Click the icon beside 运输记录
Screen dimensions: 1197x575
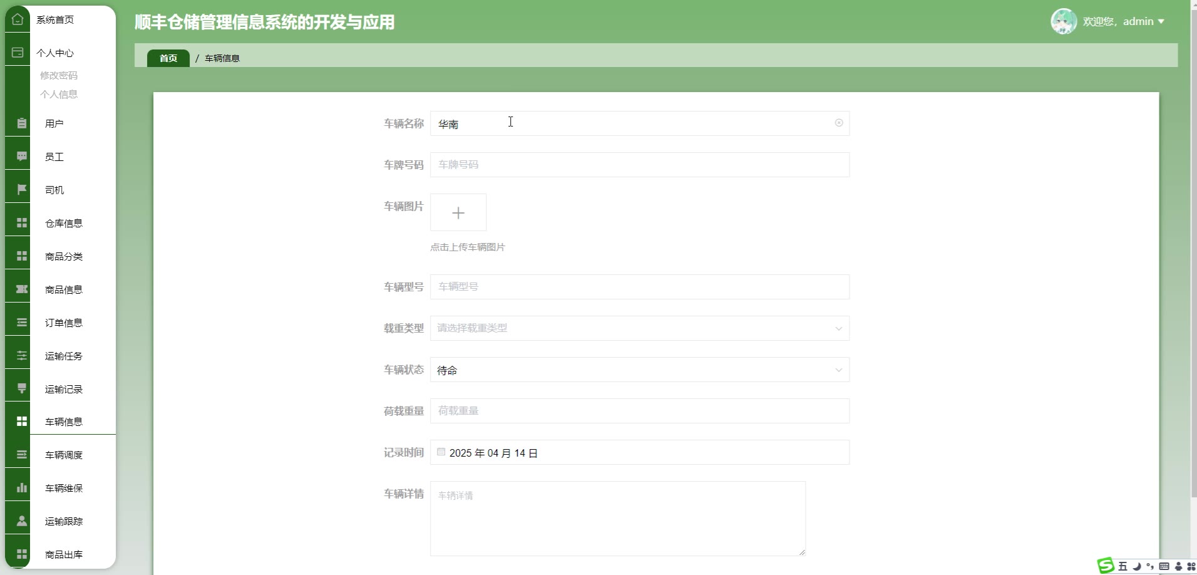point(22,389)
